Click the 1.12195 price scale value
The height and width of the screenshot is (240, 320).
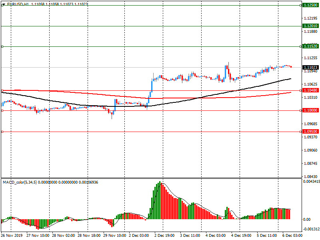coord(311,18)
